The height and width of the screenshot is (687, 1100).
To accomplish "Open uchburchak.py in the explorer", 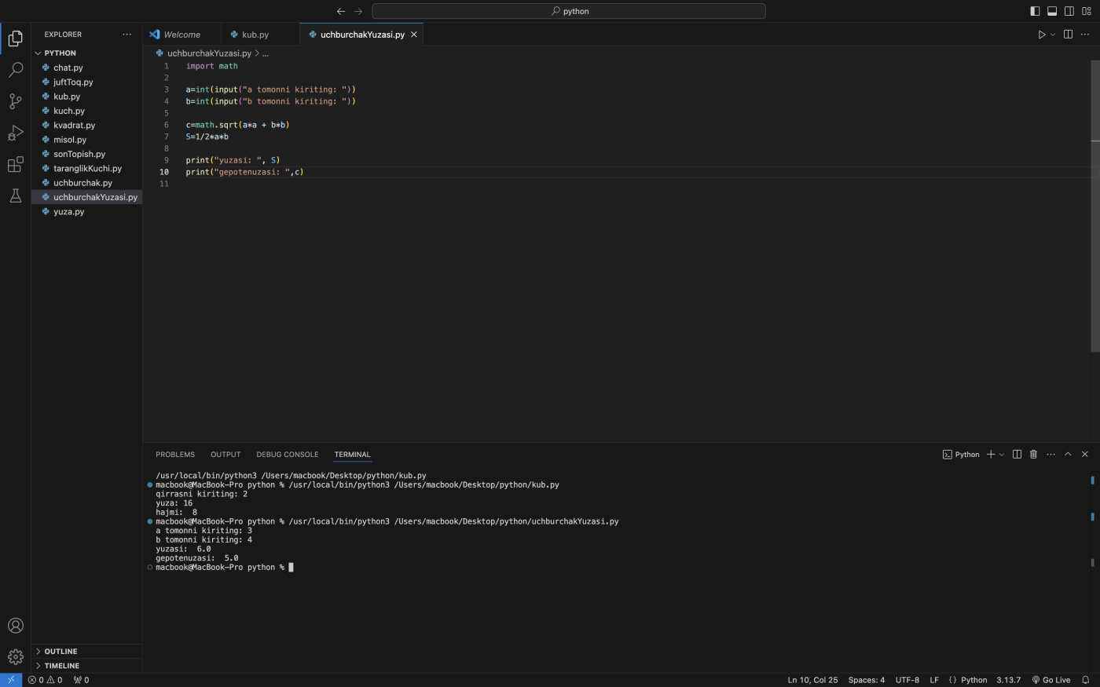I will [x=82, y=183].
